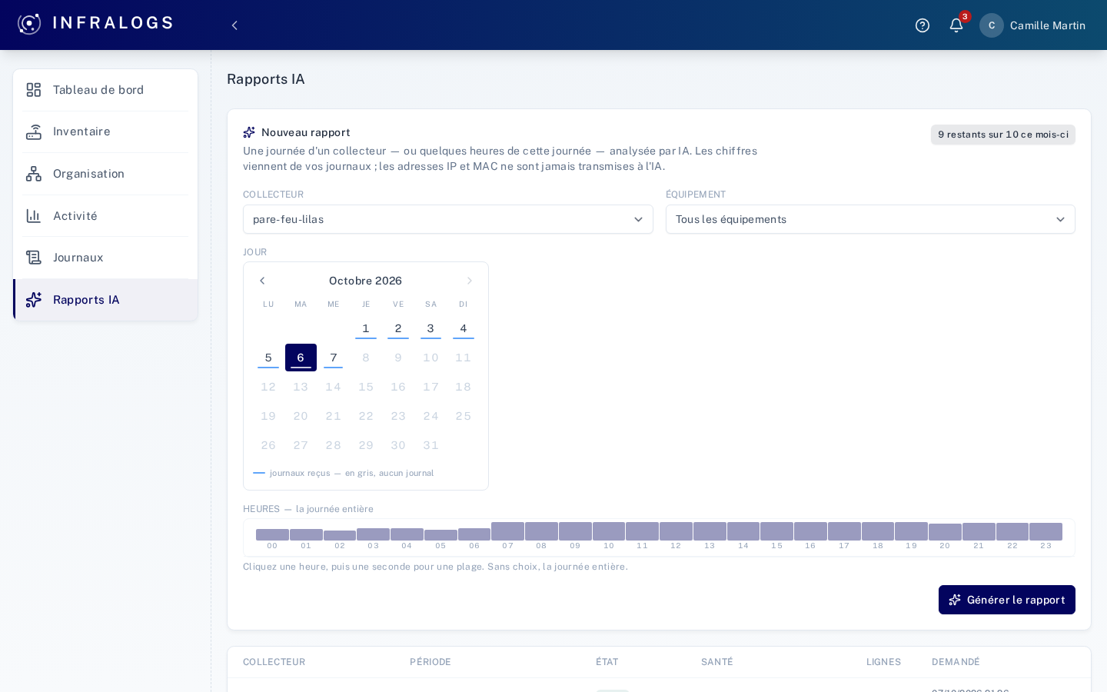Go to Inventaire menu label

(x=81, y=131)
